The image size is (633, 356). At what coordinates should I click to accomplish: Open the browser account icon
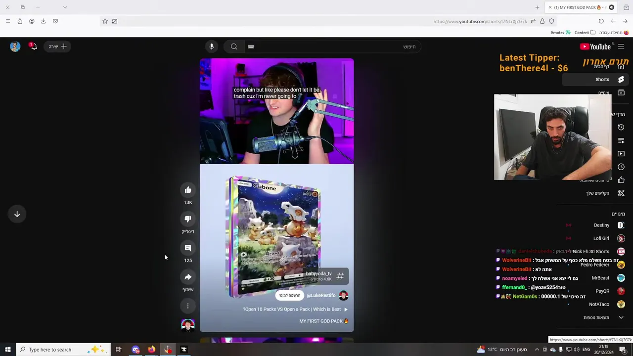tap(32, 21)
